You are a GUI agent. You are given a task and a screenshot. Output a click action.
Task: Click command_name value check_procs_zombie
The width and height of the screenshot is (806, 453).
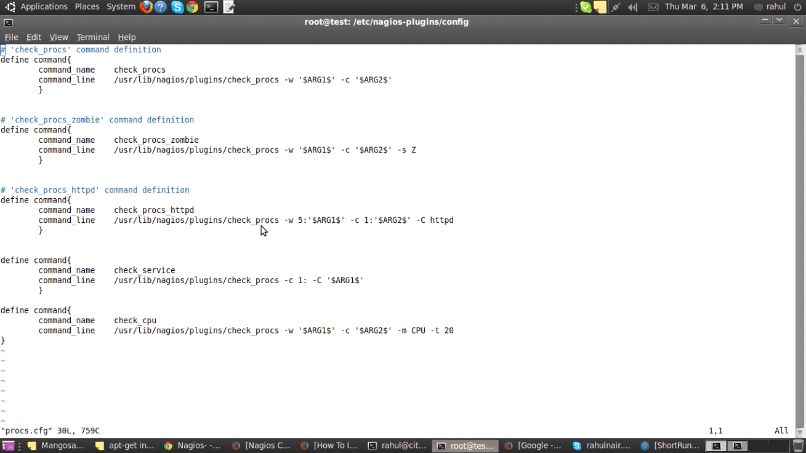pos(156,140)
